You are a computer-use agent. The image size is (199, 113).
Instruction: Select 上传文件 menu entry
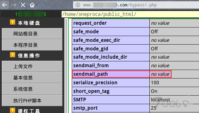pyautogui.click(x=32, y=67)
